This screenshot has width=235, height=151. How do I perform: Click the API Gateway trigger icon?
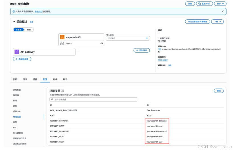pos(17,52)
